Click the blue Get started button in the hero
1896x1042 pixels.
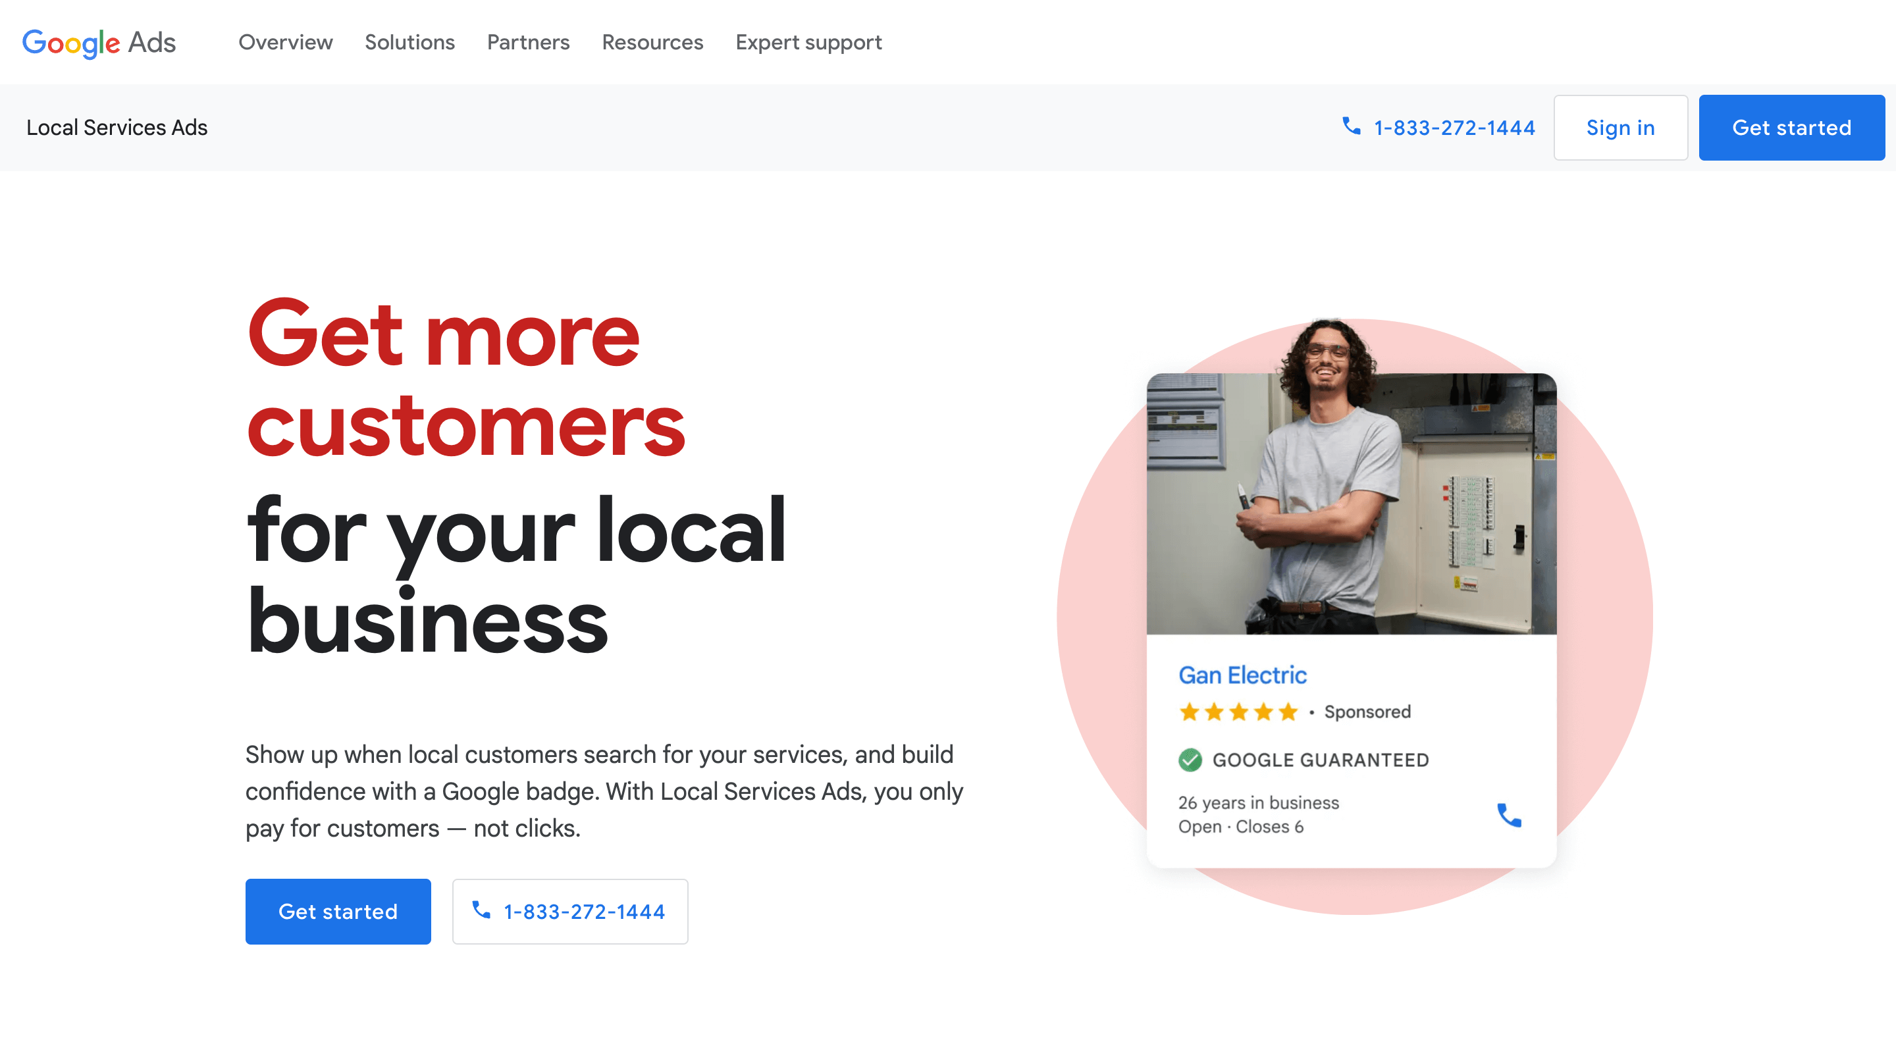point(338,911)
